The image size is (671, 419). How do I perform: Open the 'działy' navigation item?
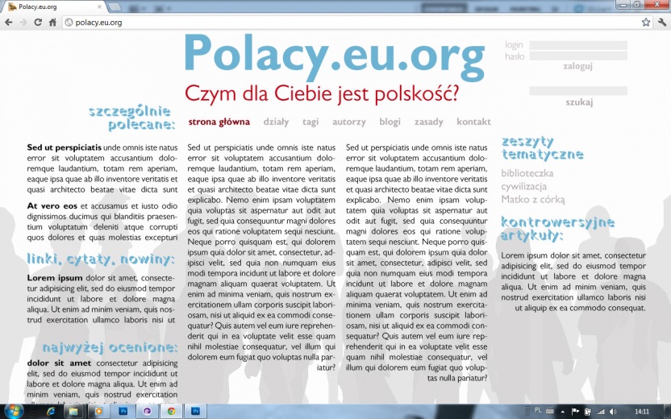276,122
